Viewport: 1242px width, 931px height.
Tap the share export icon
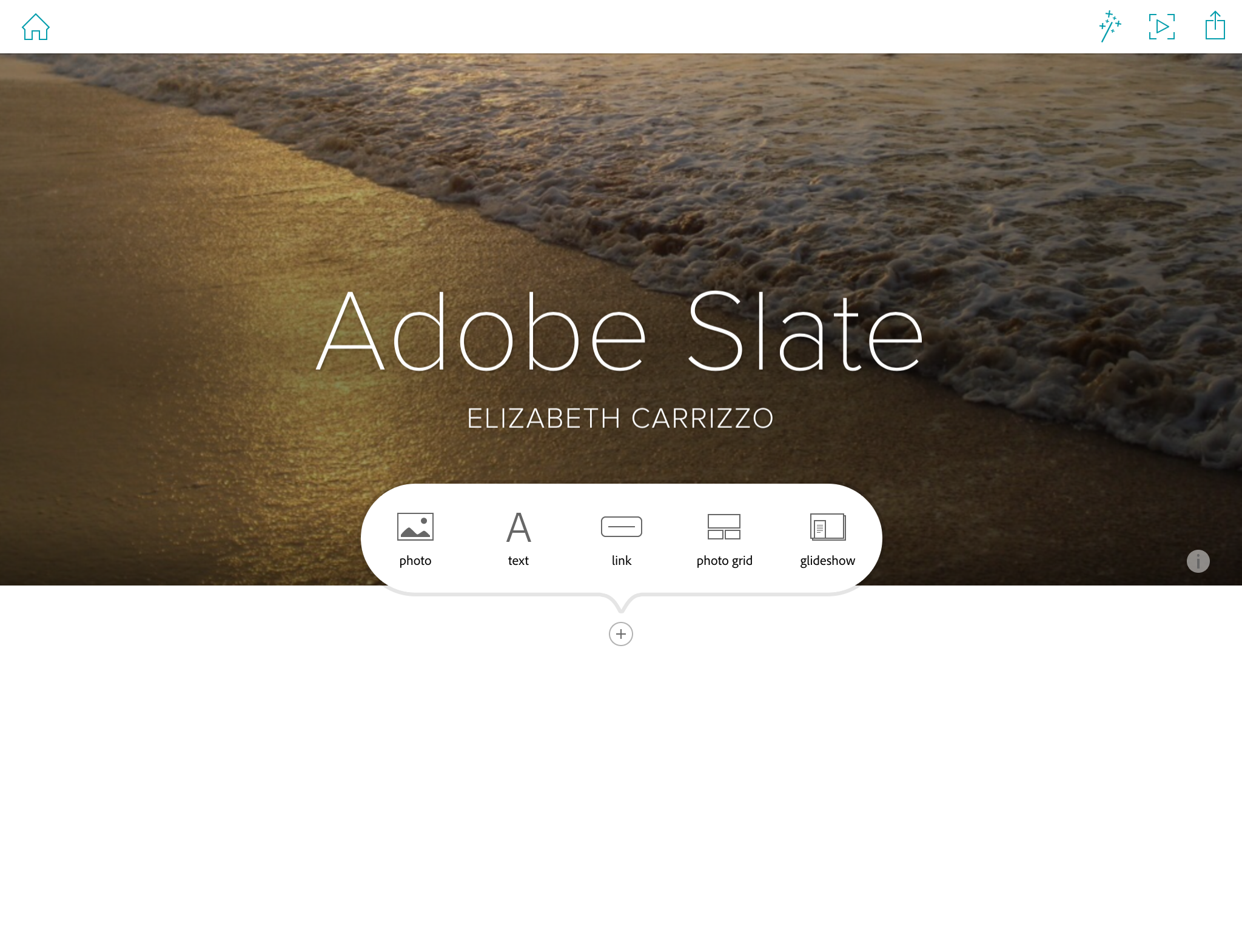tap(1215, 25)
